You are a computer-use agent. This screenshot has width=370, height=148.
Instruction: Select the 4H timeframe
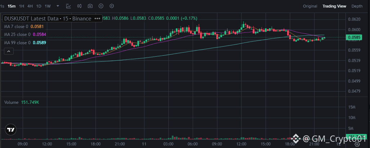pos(30,6)
